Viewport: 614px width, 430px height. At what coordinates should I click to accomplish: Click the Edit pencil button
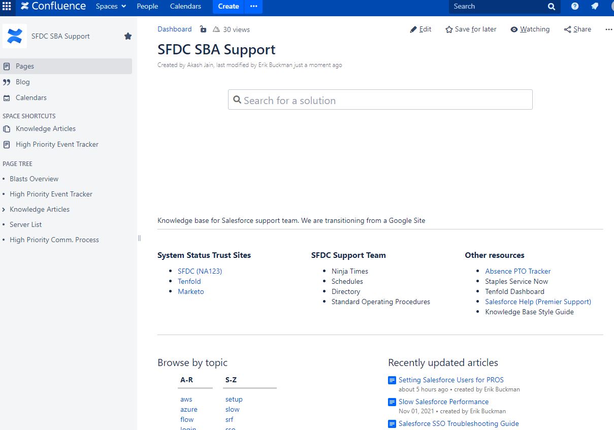[x=421, y=29]
